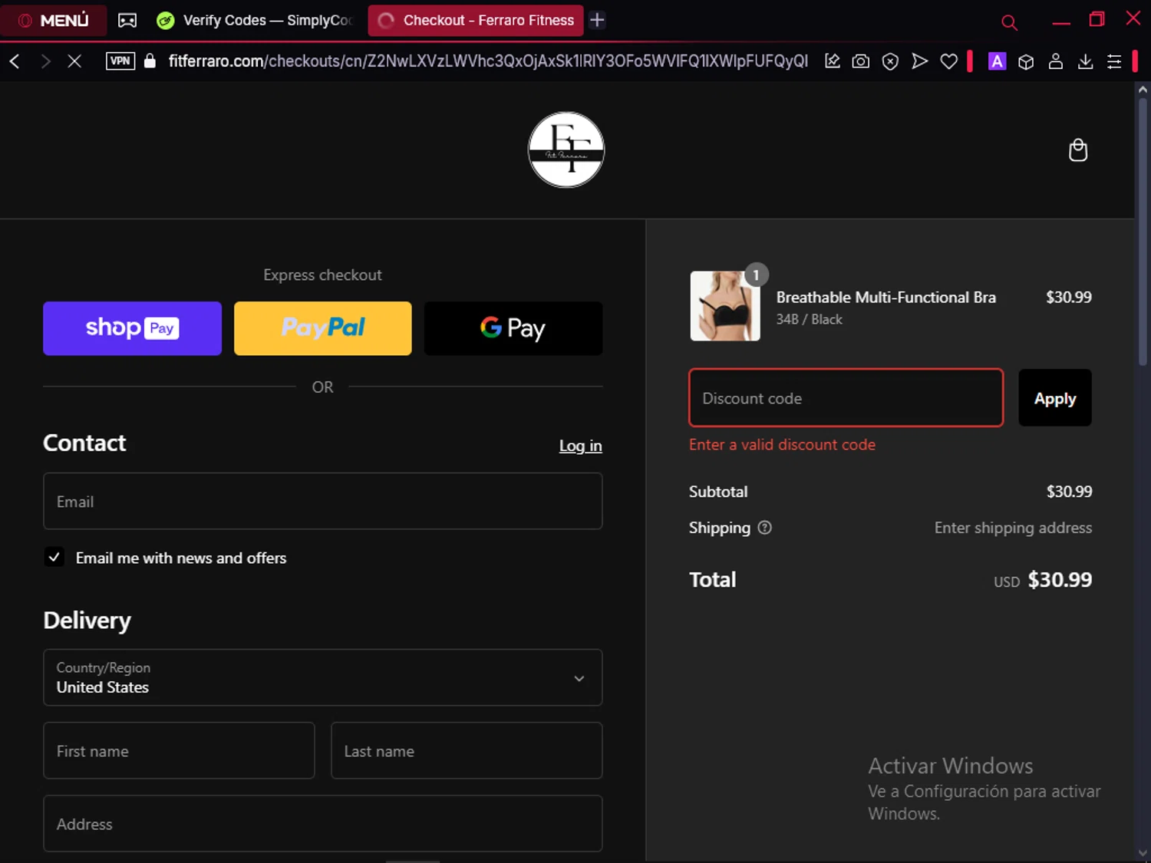Take a snapshot with the camera icon
The image size is (1151, 863).
click(861, 61)
